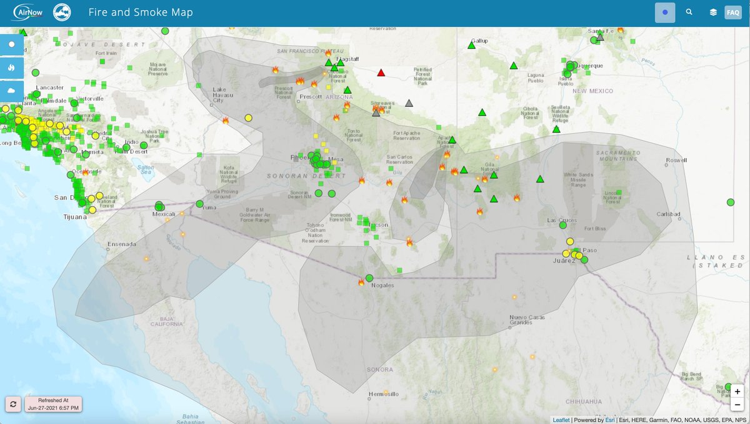The height and width of the screenshot is (424, 750).
Task: Click the refresh map button
Action: [x=13, y=404]
